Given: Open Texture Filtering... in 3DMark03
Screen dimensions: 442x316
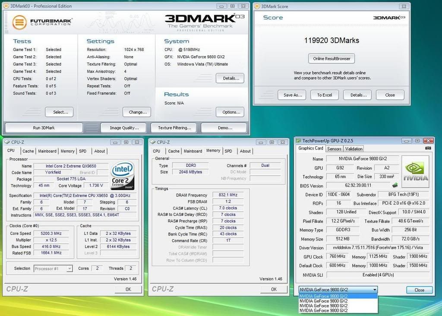Looking at the screenshot, I should pos(174,128).
